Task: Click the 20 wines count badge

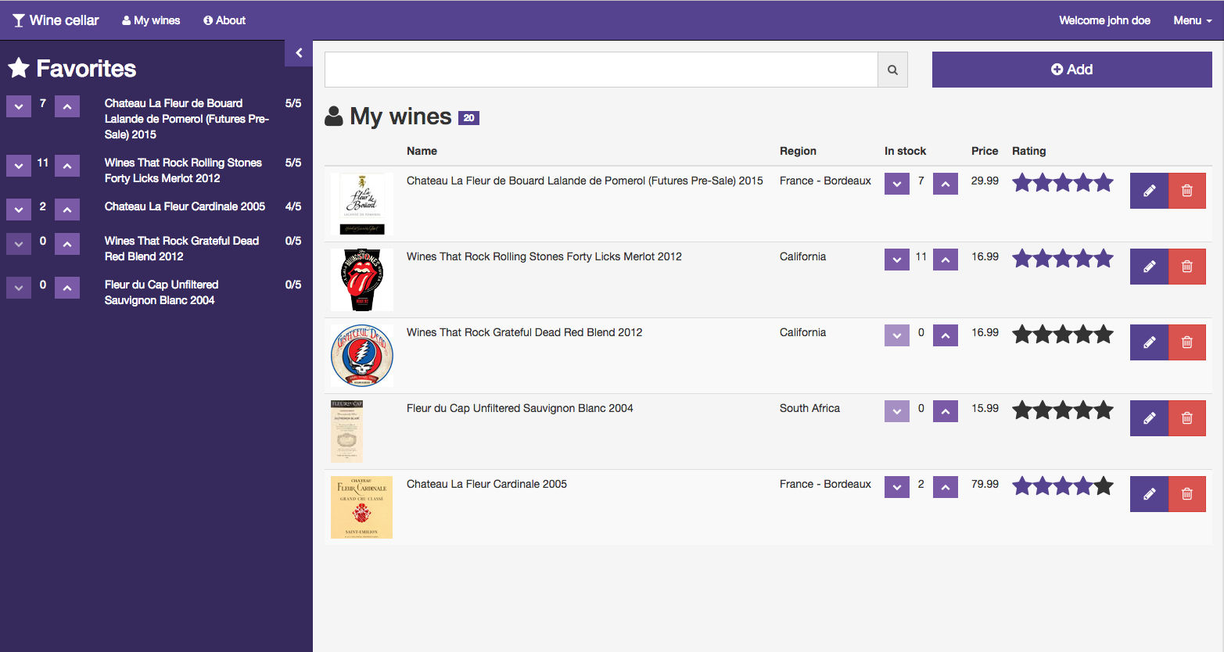Action: coord(468,118)
